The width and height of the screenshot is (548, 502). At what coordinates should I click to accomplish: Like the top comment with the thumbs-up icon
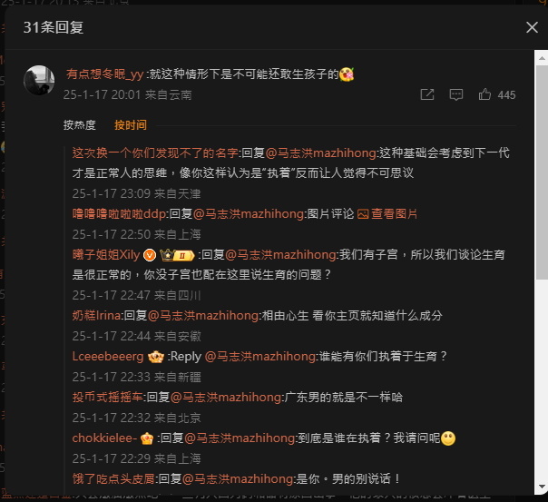[x=484, y=94]
